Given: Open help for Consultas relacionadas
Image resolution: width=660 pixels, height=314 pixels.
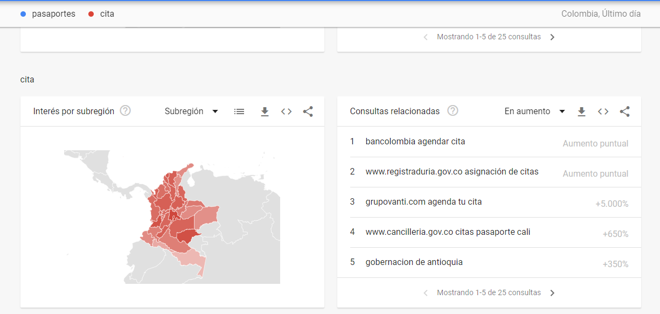Looking at the screenshot, I should 453,111.
